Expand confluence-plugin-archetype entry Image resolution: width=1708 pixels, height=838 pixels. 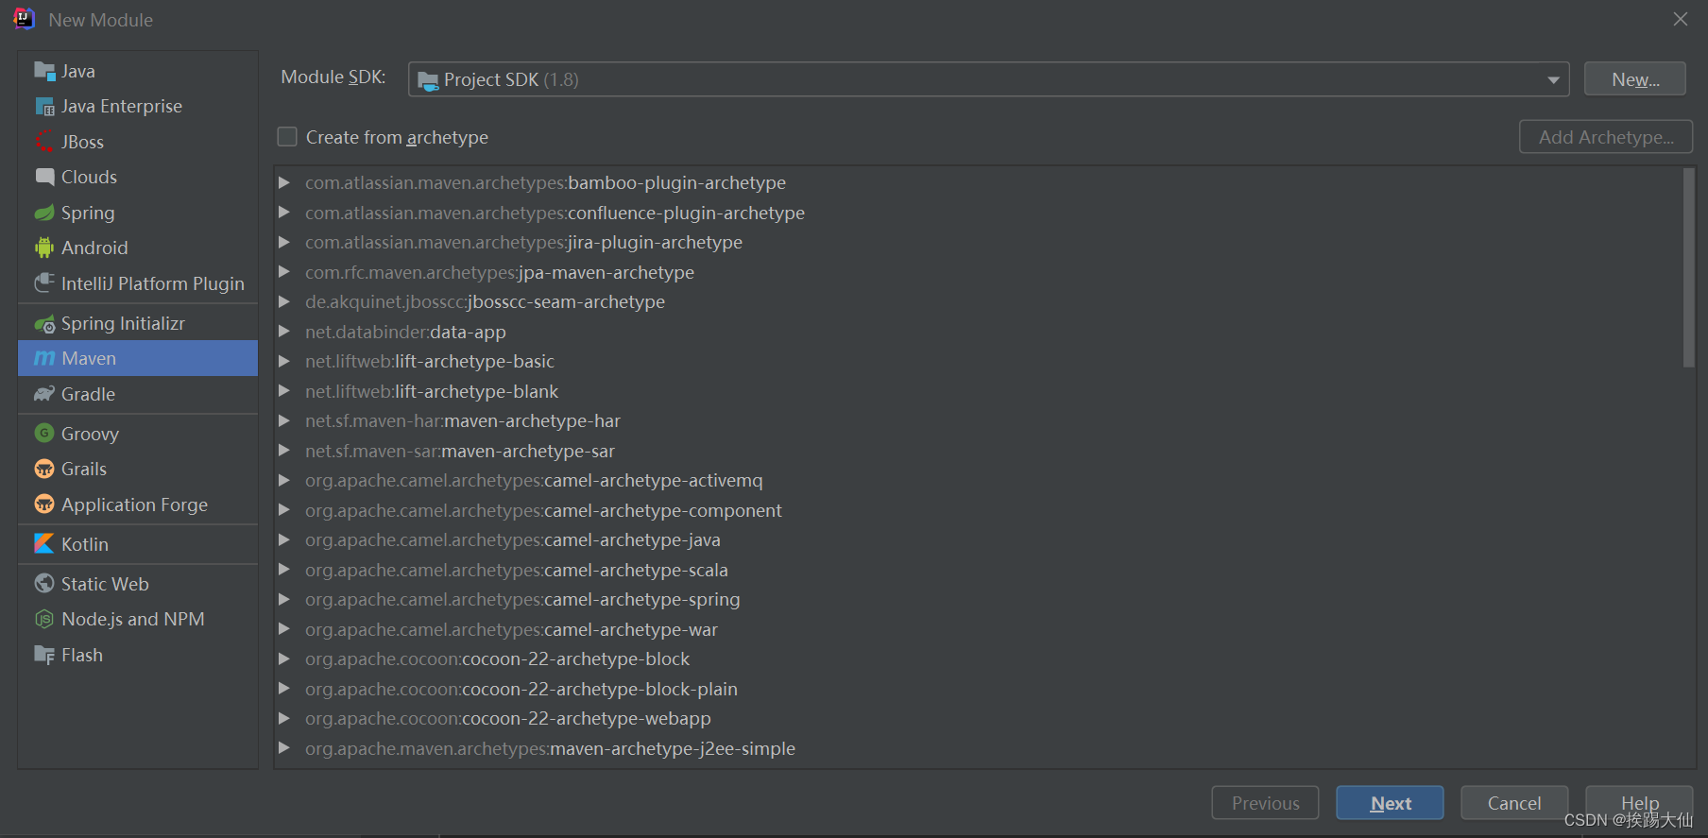point(283,213)
